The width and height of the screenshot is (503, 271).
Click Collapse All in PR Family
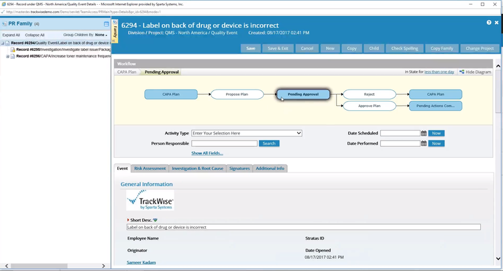pyautogui.click(x=35, y=35)
